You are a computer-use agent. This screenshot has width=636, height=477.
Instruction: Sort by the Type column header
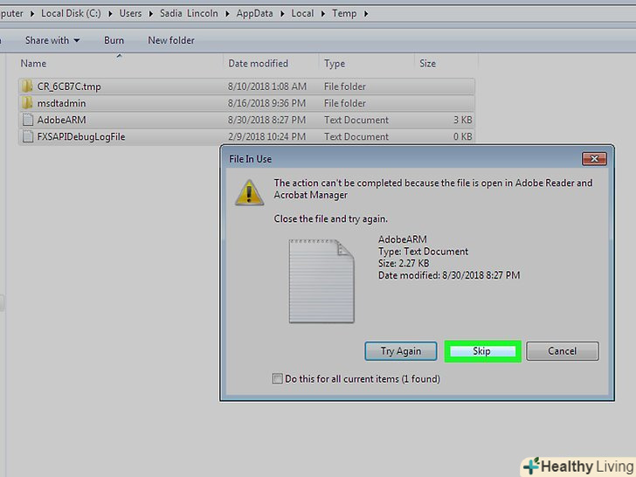(335, 63)
